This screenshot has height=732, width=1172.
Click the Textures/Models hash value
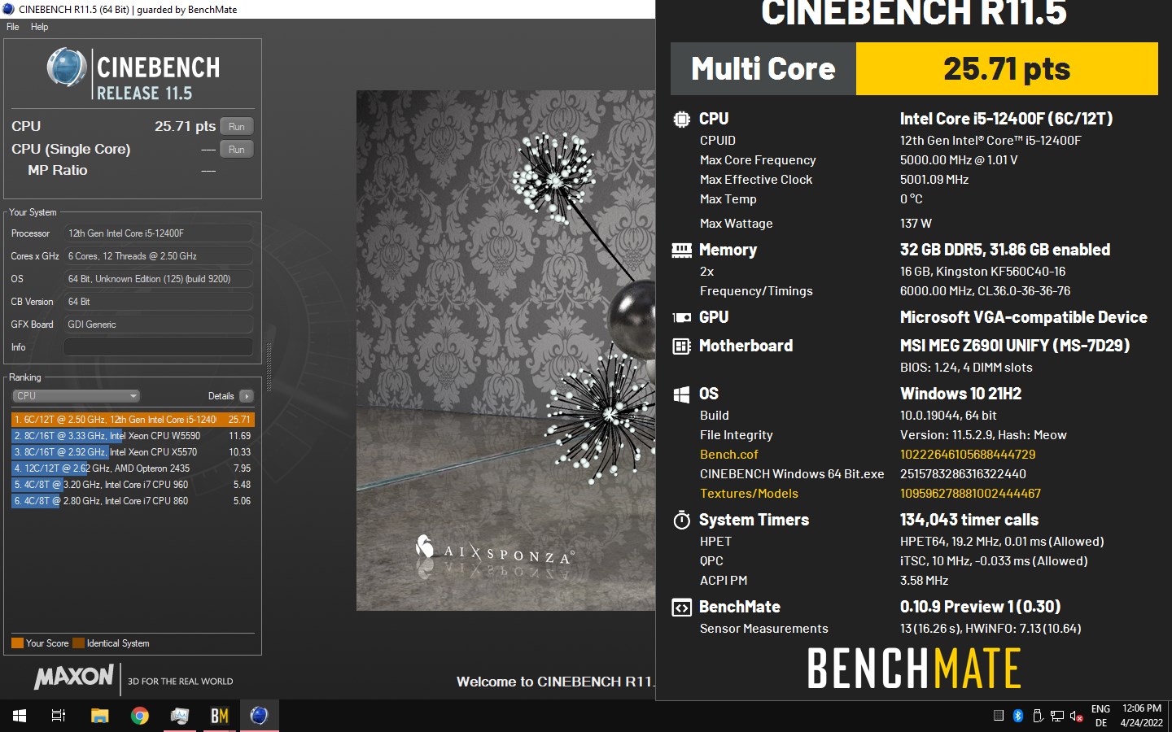(970, 494)
